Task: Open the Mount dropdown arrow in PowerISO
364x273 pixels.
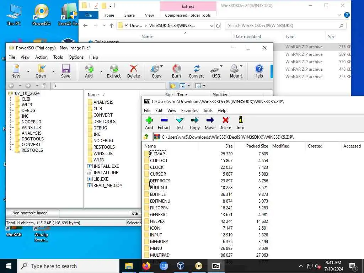Action: coord(241,66)
